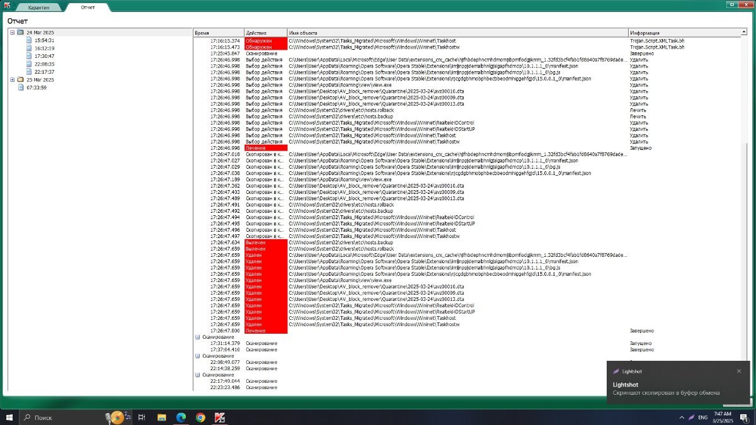756x425 pixels.
Task: Select the 17:31:14.379 Сканирование row
Action: [x=469, y=343]
